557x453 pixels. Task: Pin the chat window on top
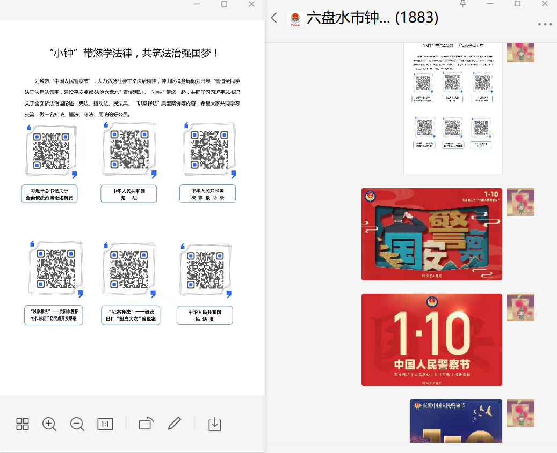462,4
